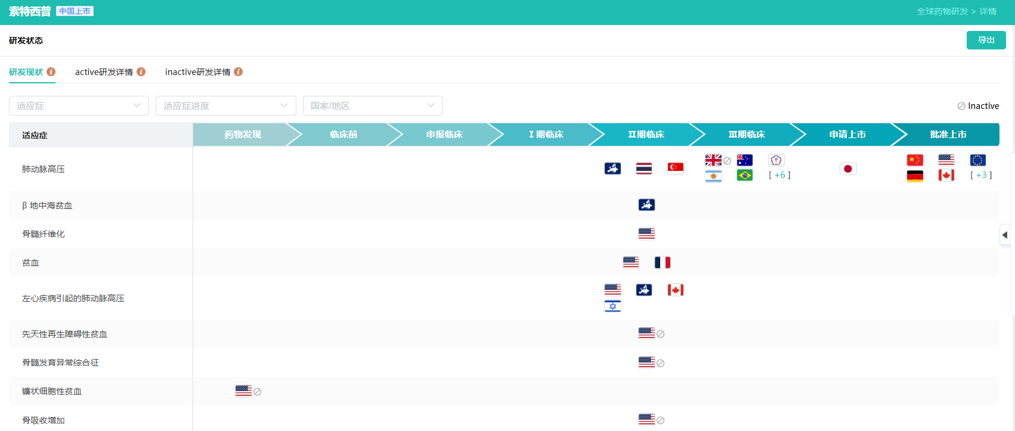Click the Inactive legend label
Viewport: 1015px width, 431px height.
coord(983,106)
